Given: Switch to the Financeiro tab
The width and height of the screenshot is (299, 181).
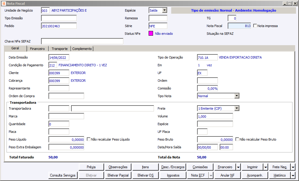Looking at the screenshot, I should click(x=37, y=49).
